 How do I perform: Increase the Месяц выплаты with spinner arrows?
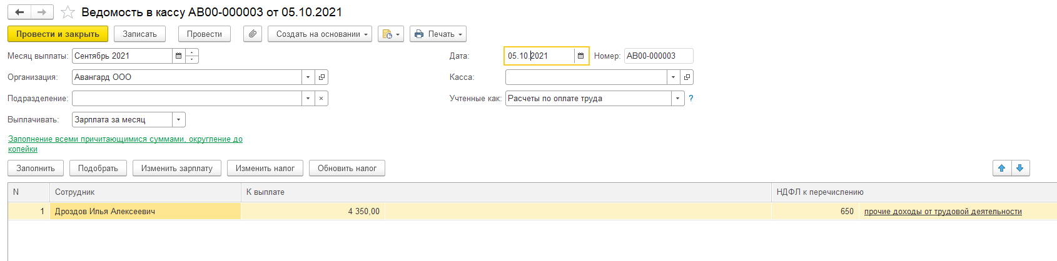[192, 52]
